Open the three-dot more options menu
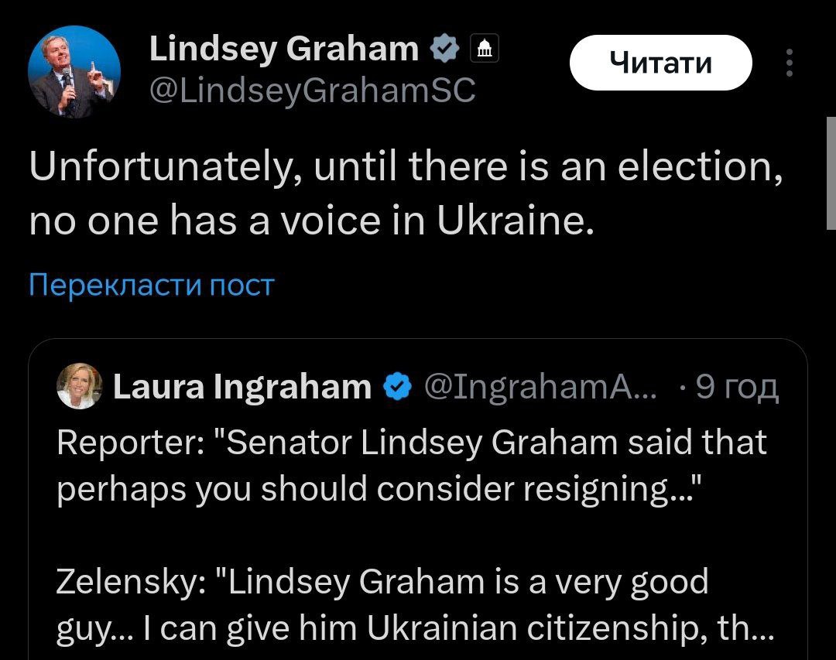Image resolution: width=836 pixels, height=660 pixels. (x=789, y=63)
